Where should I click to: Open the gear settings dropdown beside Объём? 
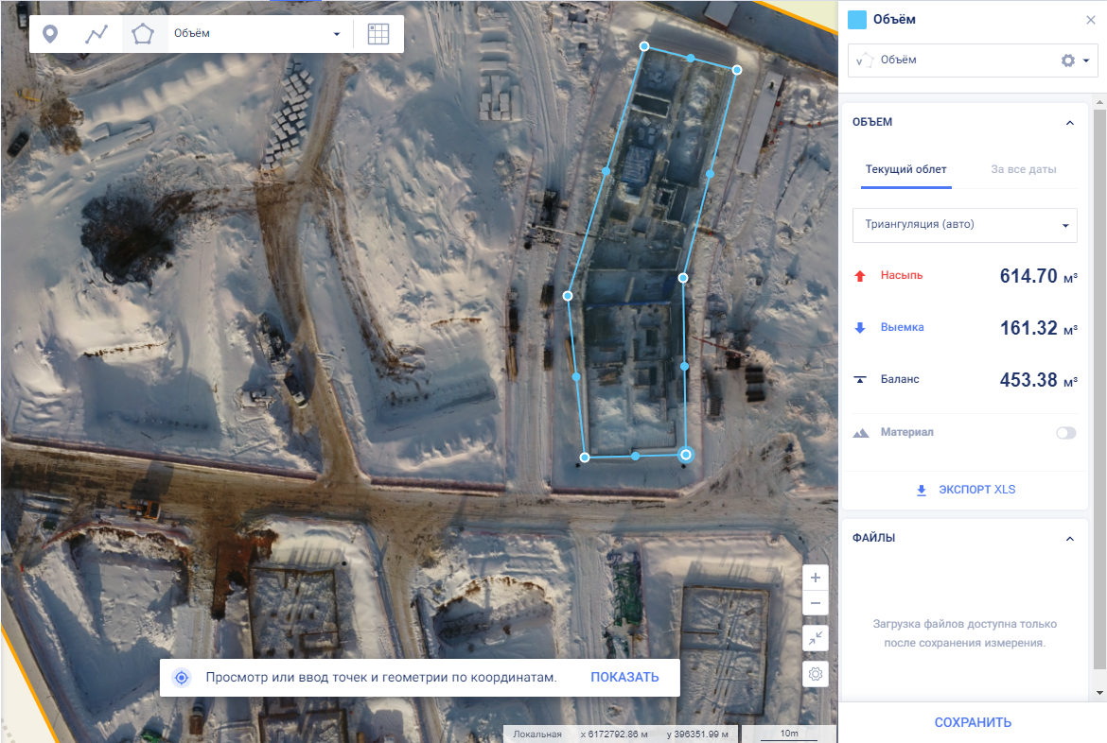click(x=1075, y=60)
